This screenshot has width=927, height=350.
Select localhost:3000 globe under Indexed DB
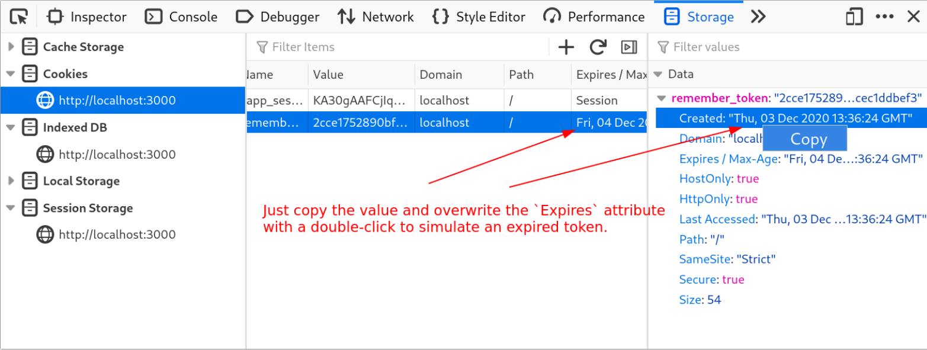(x=45, y=155)
